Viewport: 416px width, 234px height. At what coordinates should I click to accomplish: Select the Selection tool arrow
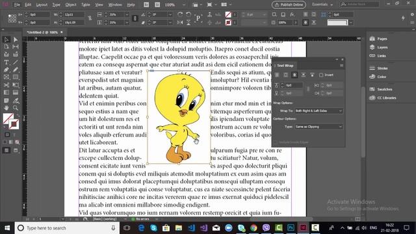[6, 40]
